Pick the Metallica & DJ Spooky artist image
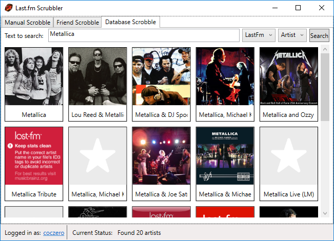The width and height of the screenshot is (334, 241). pyautogui.click(x=161, y=76)
